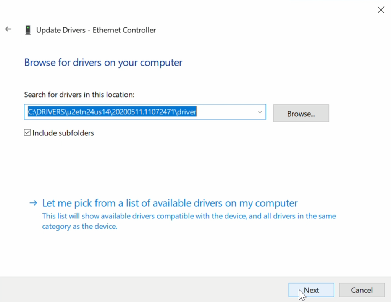Open the Browse... folder picker
Image resolution: width=391 pixels, height=302 pixels.
tap(301, 113)
